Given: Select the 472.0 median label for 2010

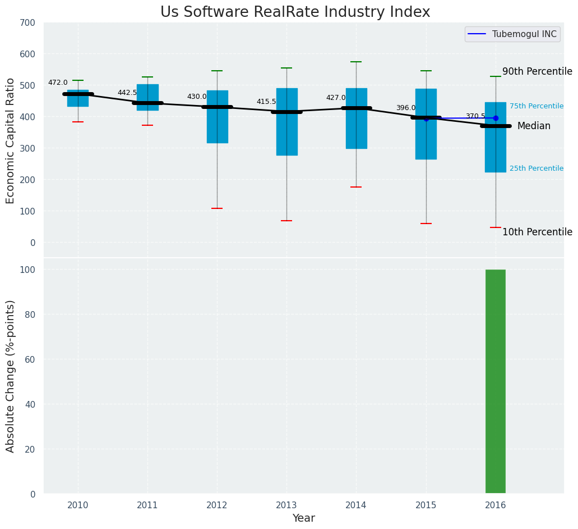Looking at the screenshot, I should 58,83.
